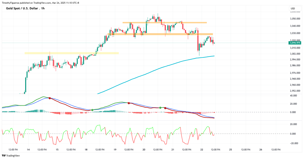Select the Gold Spot / U.S. Dollar title
This screenshot has height=159, width=304.
[25, 8]
